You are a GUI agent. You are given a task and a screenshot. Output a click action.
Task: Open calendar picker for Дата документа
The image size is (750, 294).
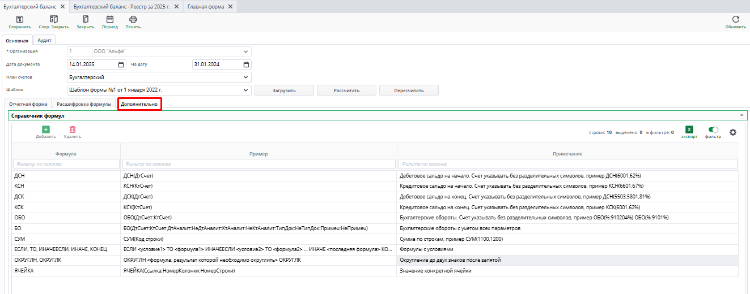pos(121,64)
